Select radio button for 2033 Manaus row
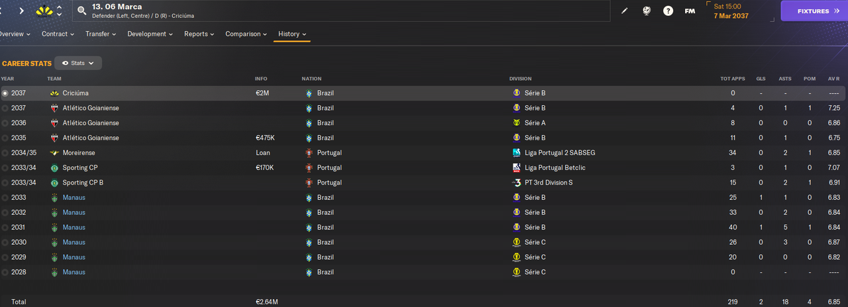Image resolution: width=848 pixels, height=307 pixels. 5,197
